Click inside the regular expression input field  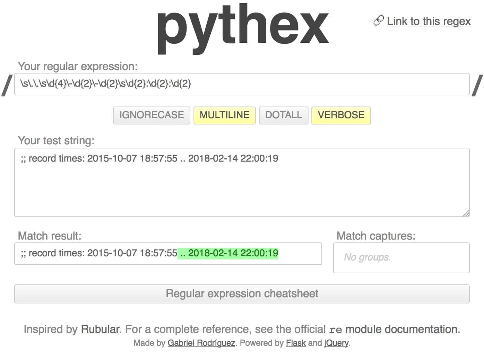242,84
